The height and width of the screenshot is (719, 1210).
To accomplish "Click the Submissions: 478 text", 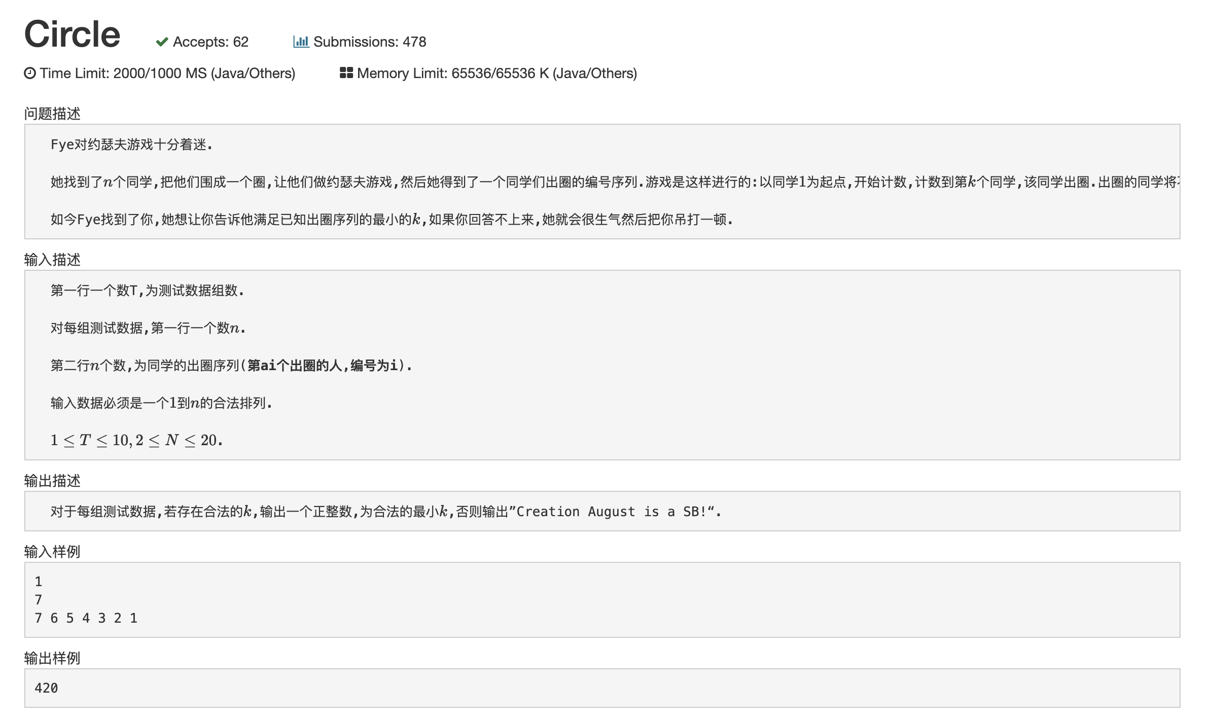I will [369, 42].
